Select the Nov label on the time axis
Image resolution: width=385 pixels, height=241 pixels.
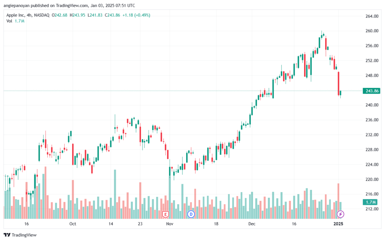170,224
